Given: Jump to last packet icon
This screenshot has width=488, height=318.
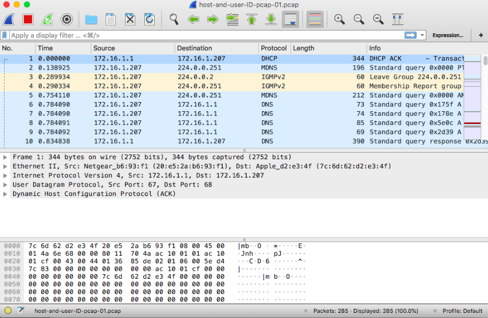Looking at the screenshot, I should click(271, 19).
